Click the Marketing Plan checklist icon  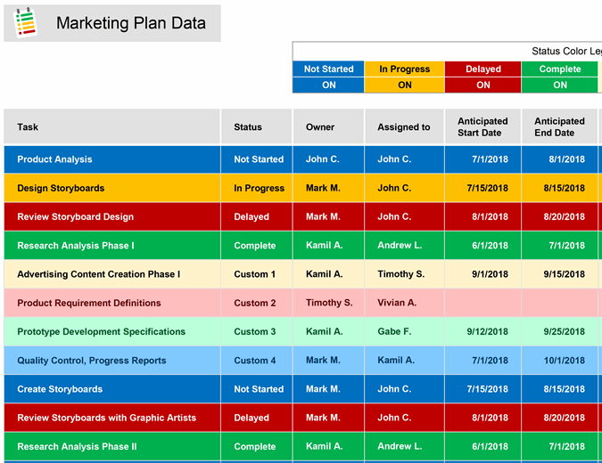26,23
